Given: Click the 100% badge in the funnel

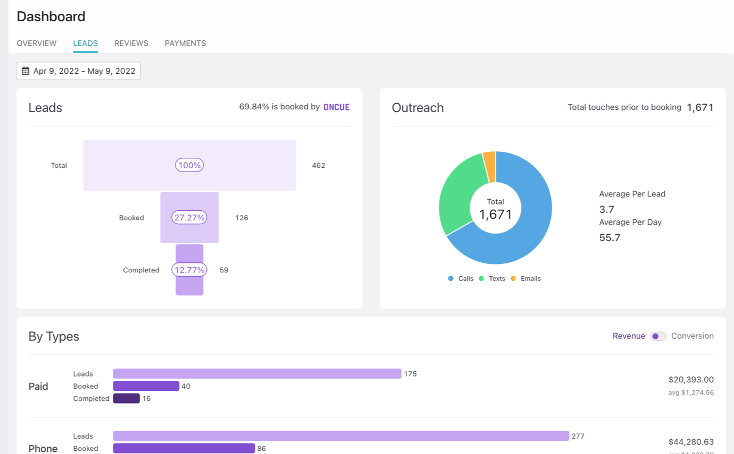Looking at the screenshot, I should [189, 165].
